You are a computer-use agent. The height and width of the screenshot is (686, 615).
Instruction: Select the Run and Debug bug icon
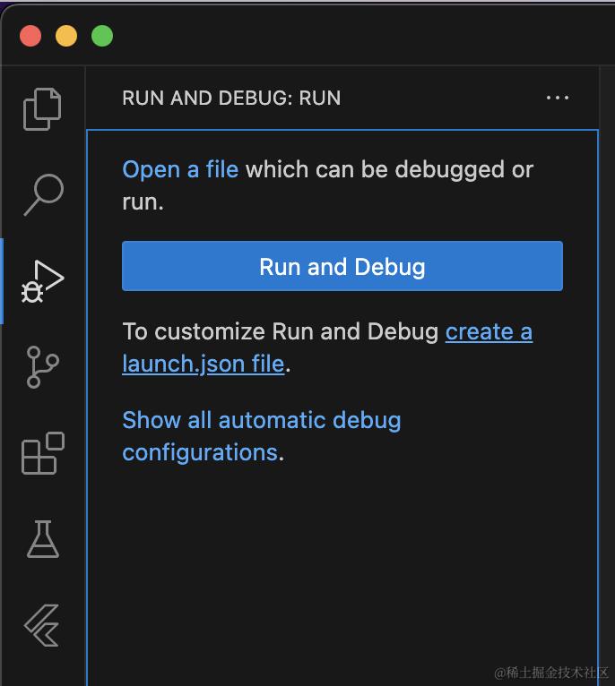pyautogui.click(x=42, y=281)
